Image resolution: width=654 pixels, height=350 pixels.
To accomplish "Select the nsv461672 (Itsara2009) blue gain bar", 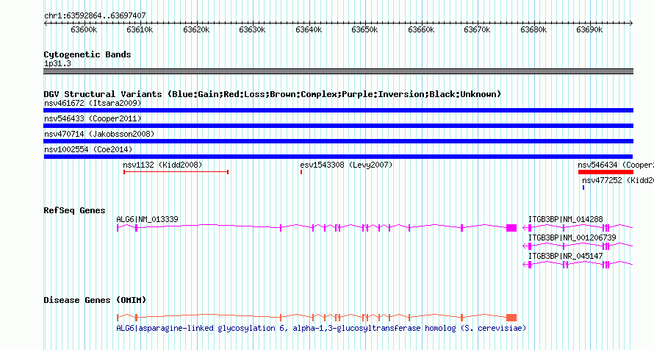I will pyautogui.click(x=338, y=110).
